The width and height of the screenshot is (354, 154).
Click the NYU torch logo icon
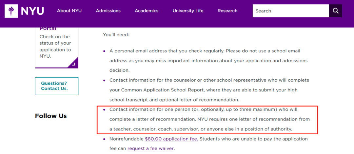point(11,11)
